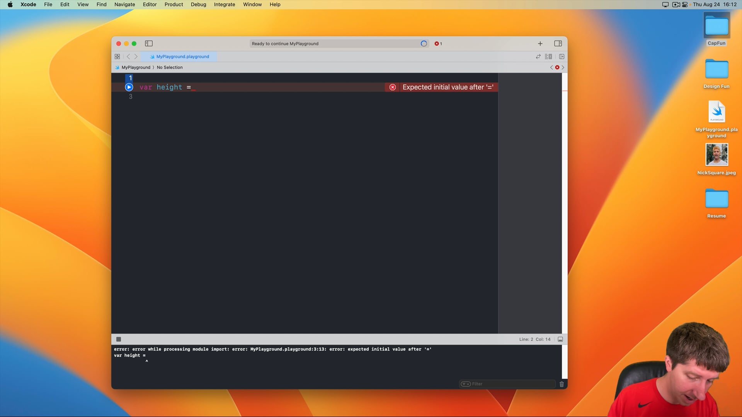Clear console with trash icon
This screenshot has width=742, height=417.
click(x=562, y=384)
